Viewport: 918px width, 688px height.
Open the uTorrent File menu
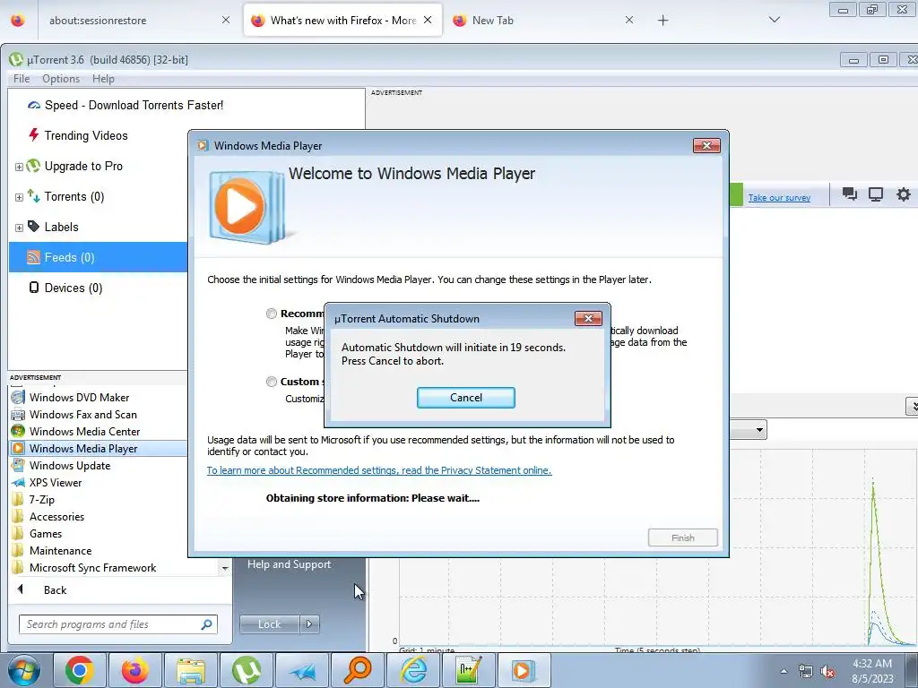click(22, 79)
